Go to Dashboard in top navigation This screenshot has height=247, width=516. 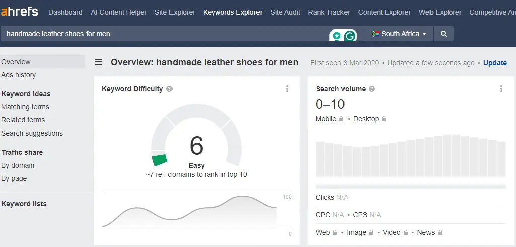(x=65, y=12)
